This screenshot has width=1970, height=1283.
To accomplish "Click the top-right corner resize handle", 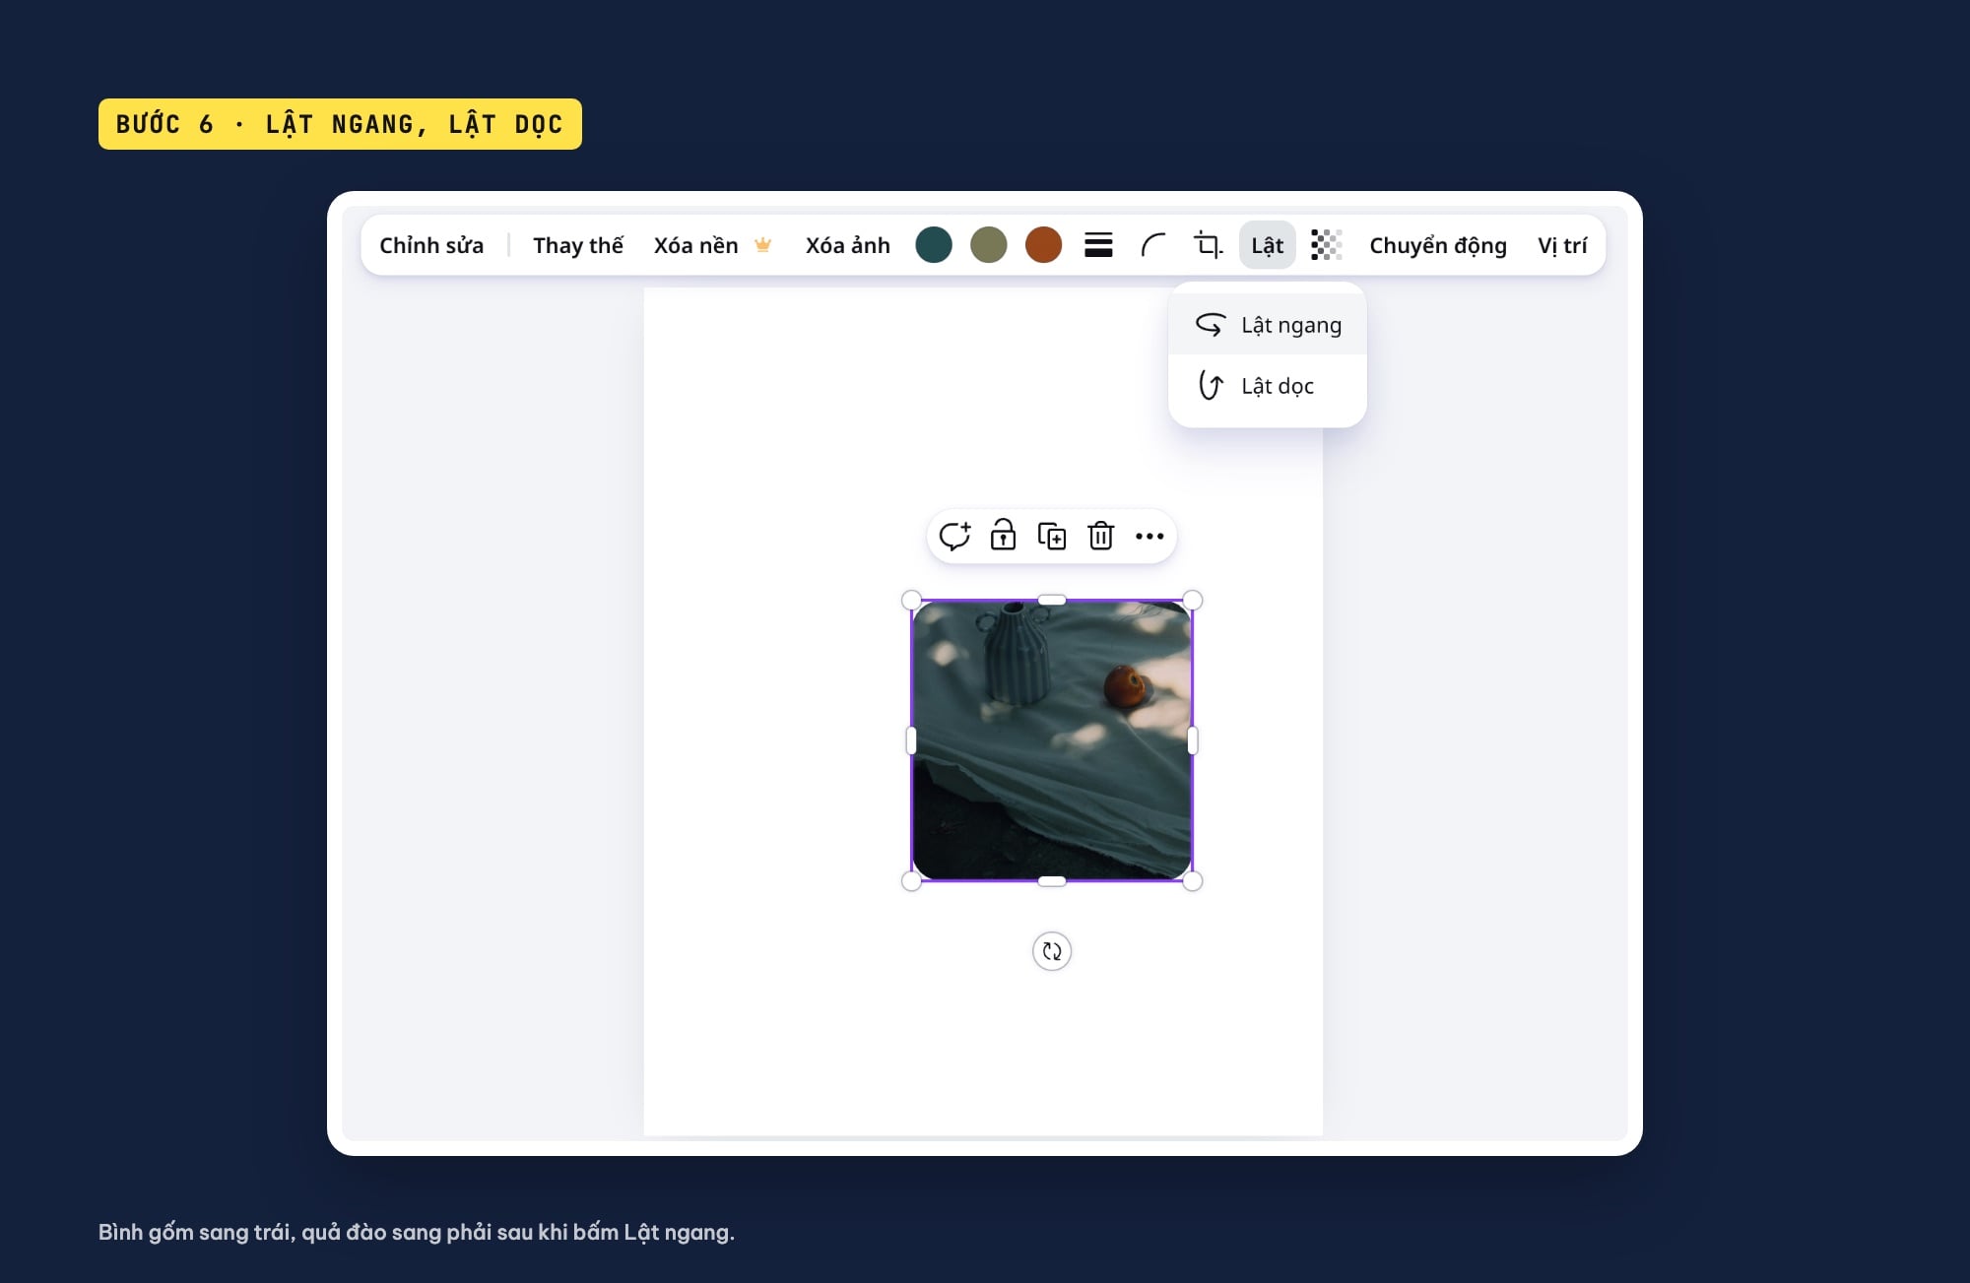I will click(1192, 600).
